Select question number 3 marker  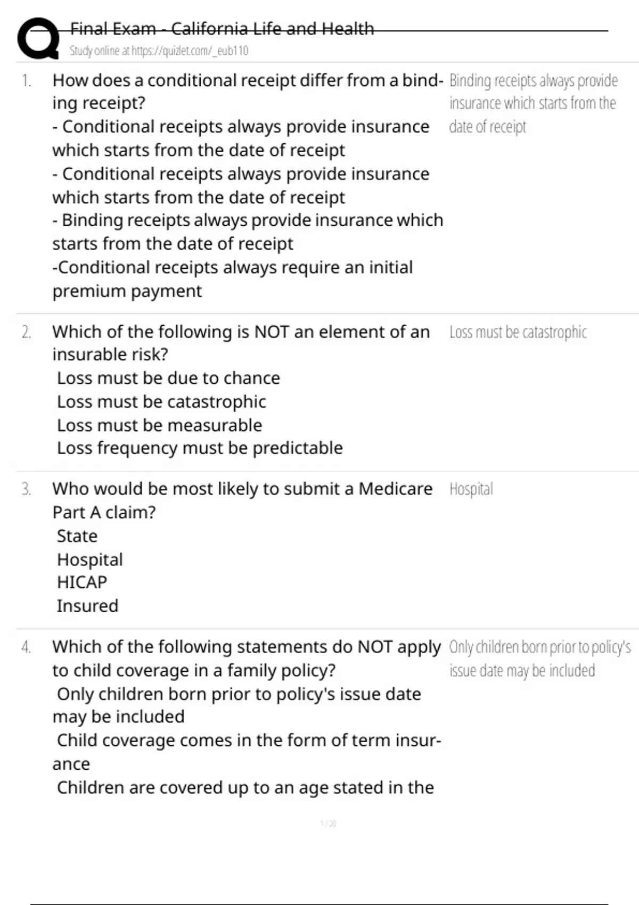click(x=26, y=489)
